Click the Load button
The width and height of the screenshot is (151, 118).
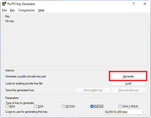pyautogui.click(x=128, y=83)
